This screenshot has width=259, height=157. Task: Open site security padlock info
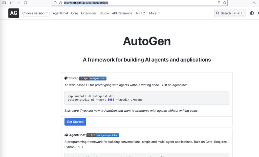click(61, 3)
